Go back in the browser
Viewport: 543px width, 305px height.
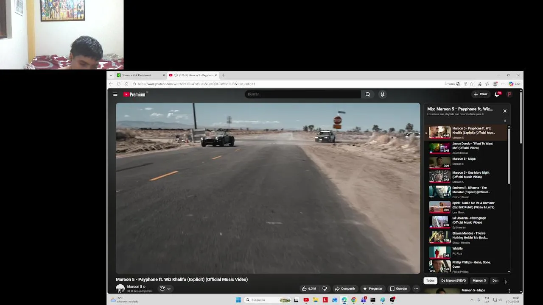[x=111, y=84]
